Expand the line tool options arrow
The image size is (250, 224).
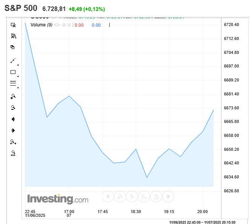click(18, 65)
